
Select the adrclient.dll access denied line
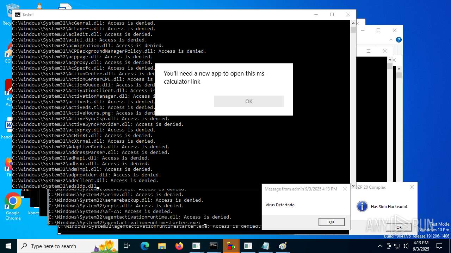tap(85, 180)
